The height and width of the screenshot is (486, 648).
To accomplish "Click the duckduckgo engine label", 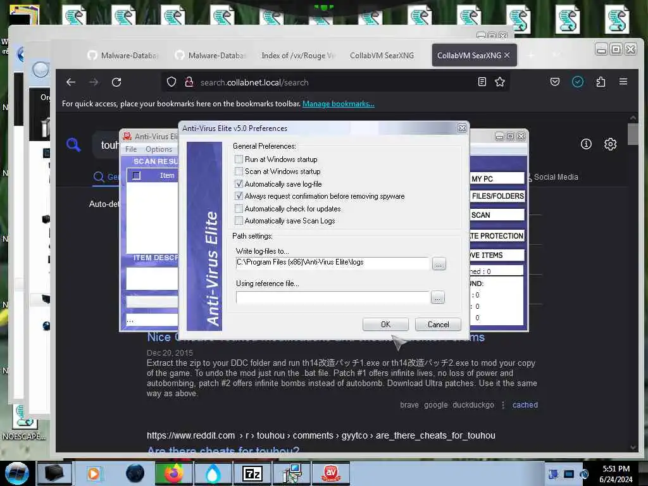I will click(x=473, y=405).
